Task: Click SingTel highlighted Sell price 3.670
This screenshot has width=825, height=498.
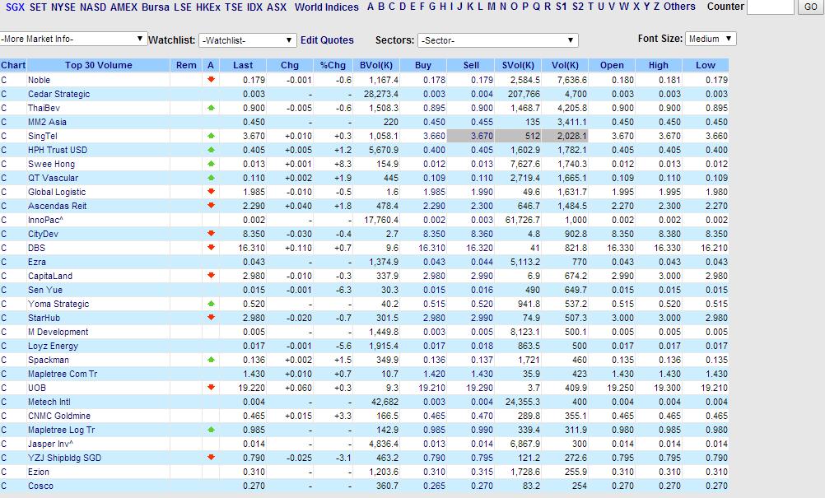Action: [470, 136]
